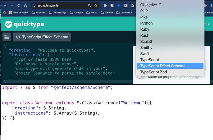Choose Pike from the language list
Image resolution: width=213 pixels, height=140 pixels.
pyautogui.click(x=170, y=17)
